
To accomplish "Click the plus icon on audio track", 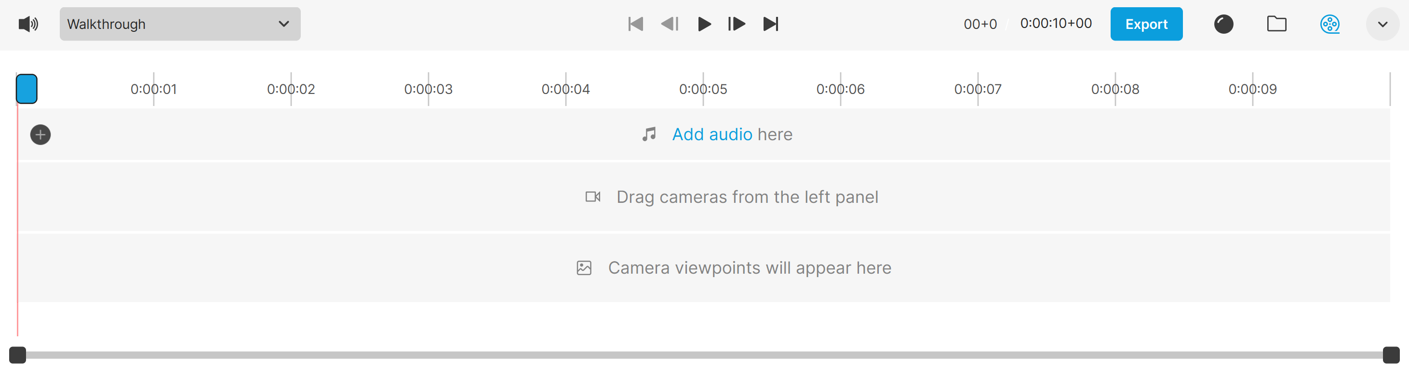I will 40,134.
